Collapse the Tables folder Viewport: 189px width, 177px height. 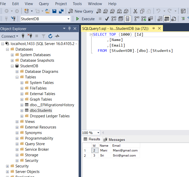tap(17, 77)
